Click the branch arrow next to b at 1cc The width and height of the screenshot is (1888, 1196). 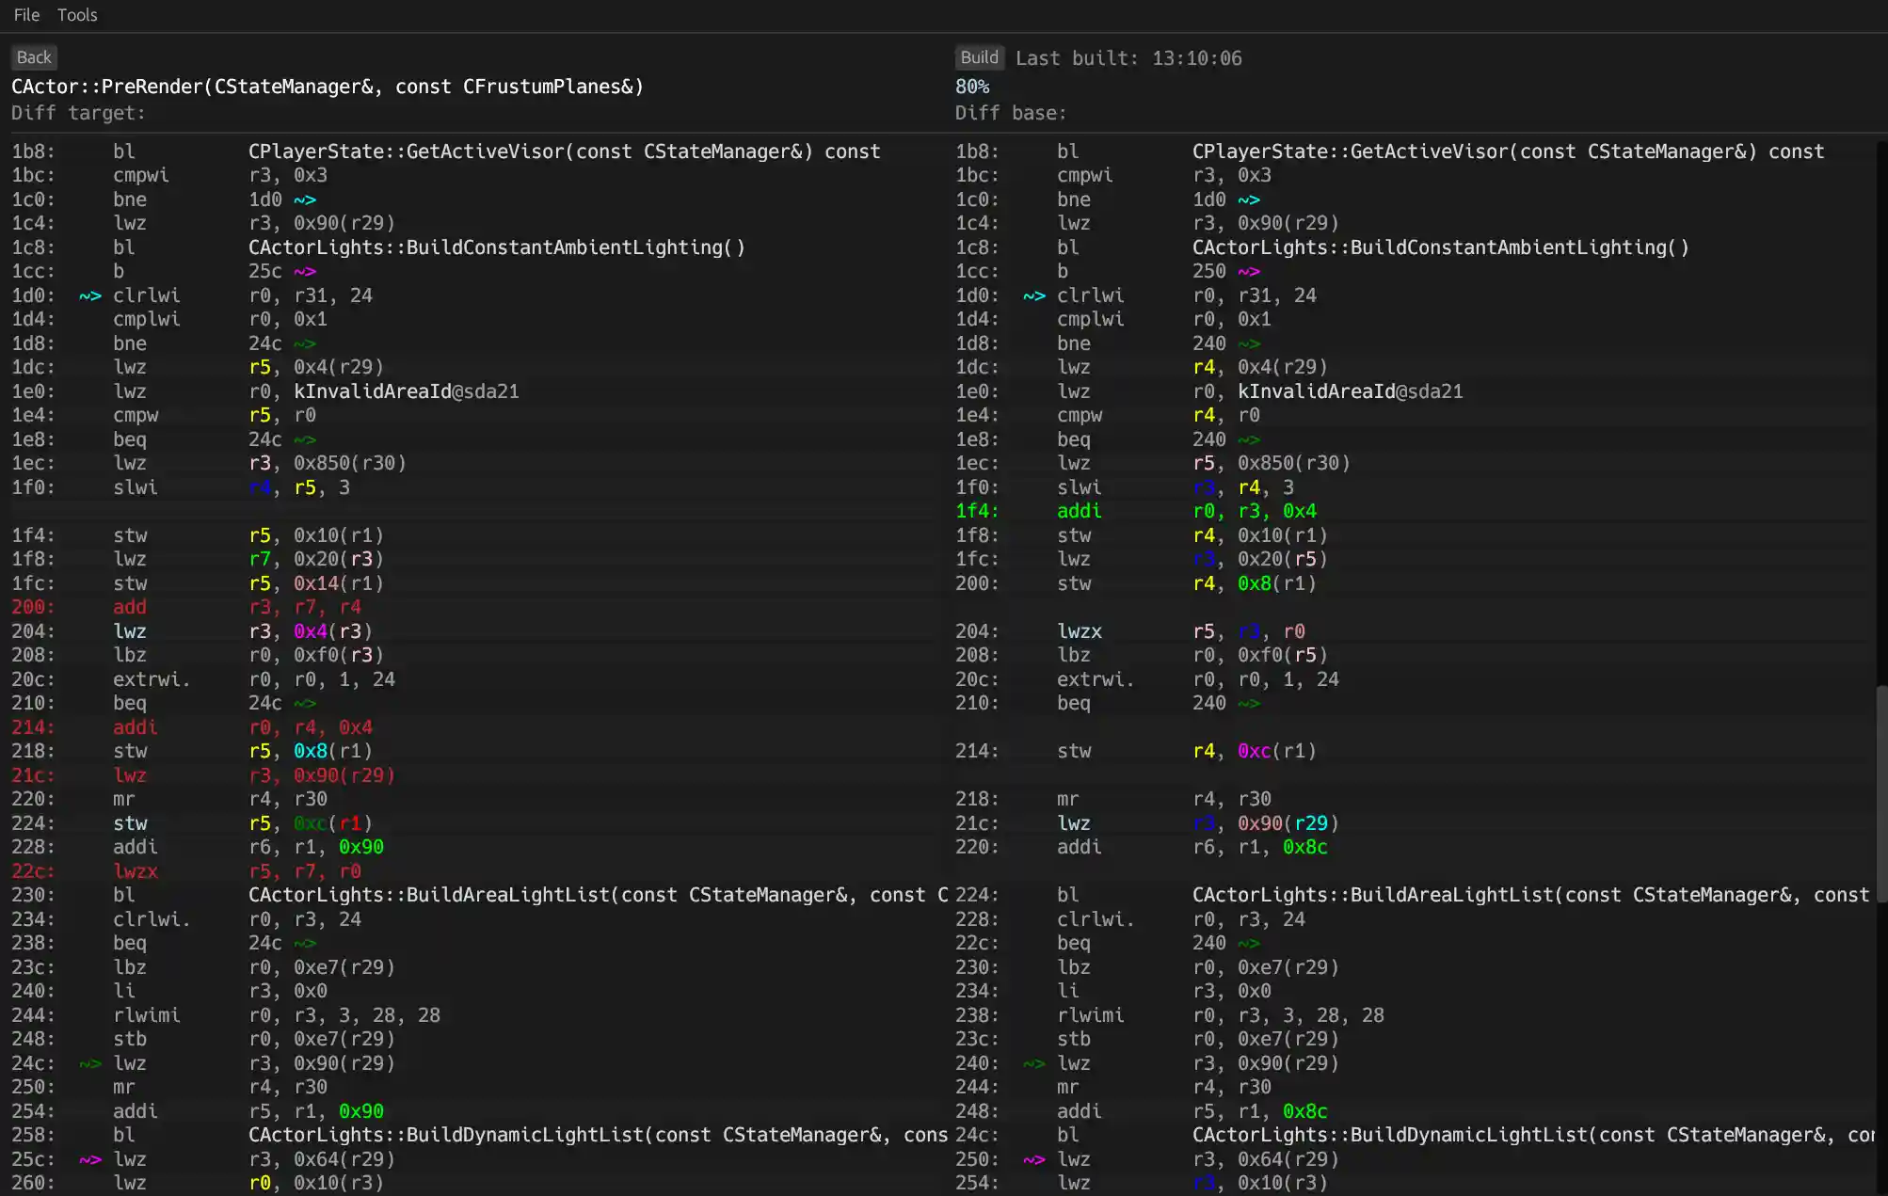[305, 271]
